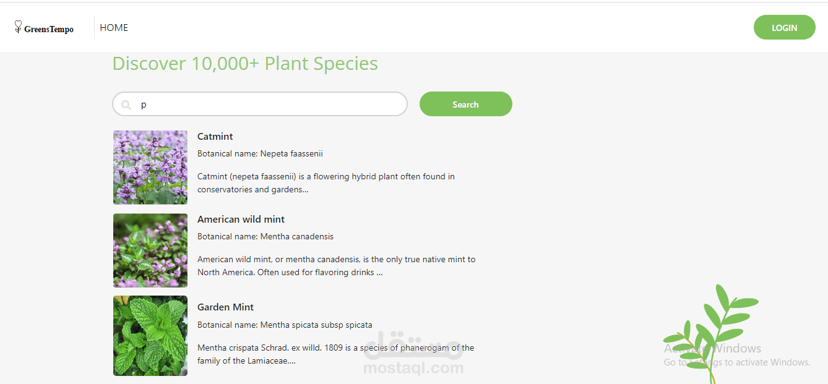Click the magnifier icon in search field

click(126, 105)
